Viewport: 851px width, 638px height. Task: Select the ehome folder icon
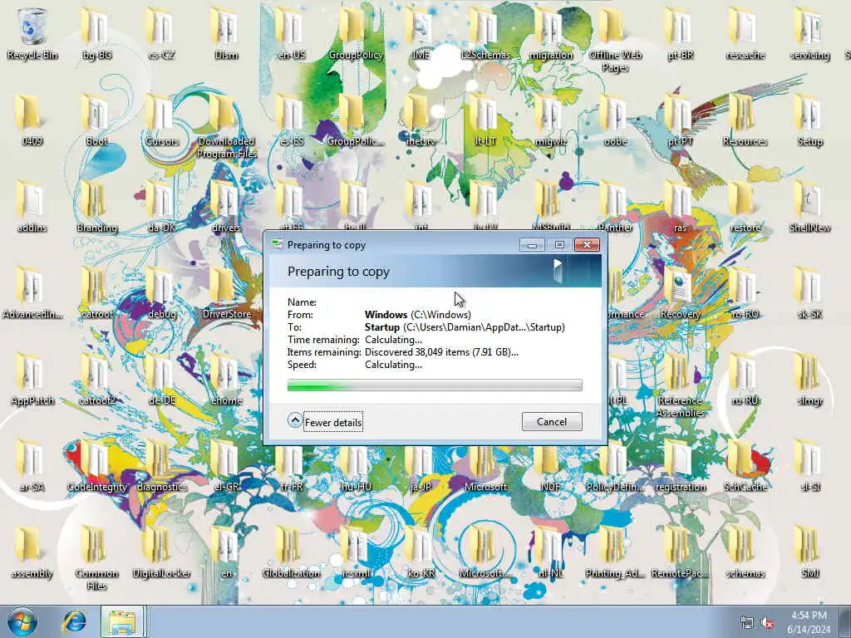pyautogui.click(x=226, y=379)
